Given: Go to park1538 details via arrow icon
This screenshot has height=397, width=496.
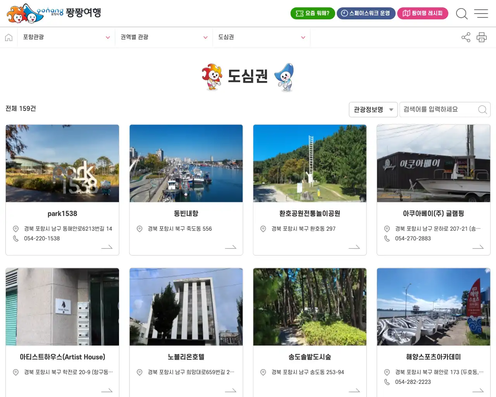Looking at the screenshot, I should pos(107,247).
